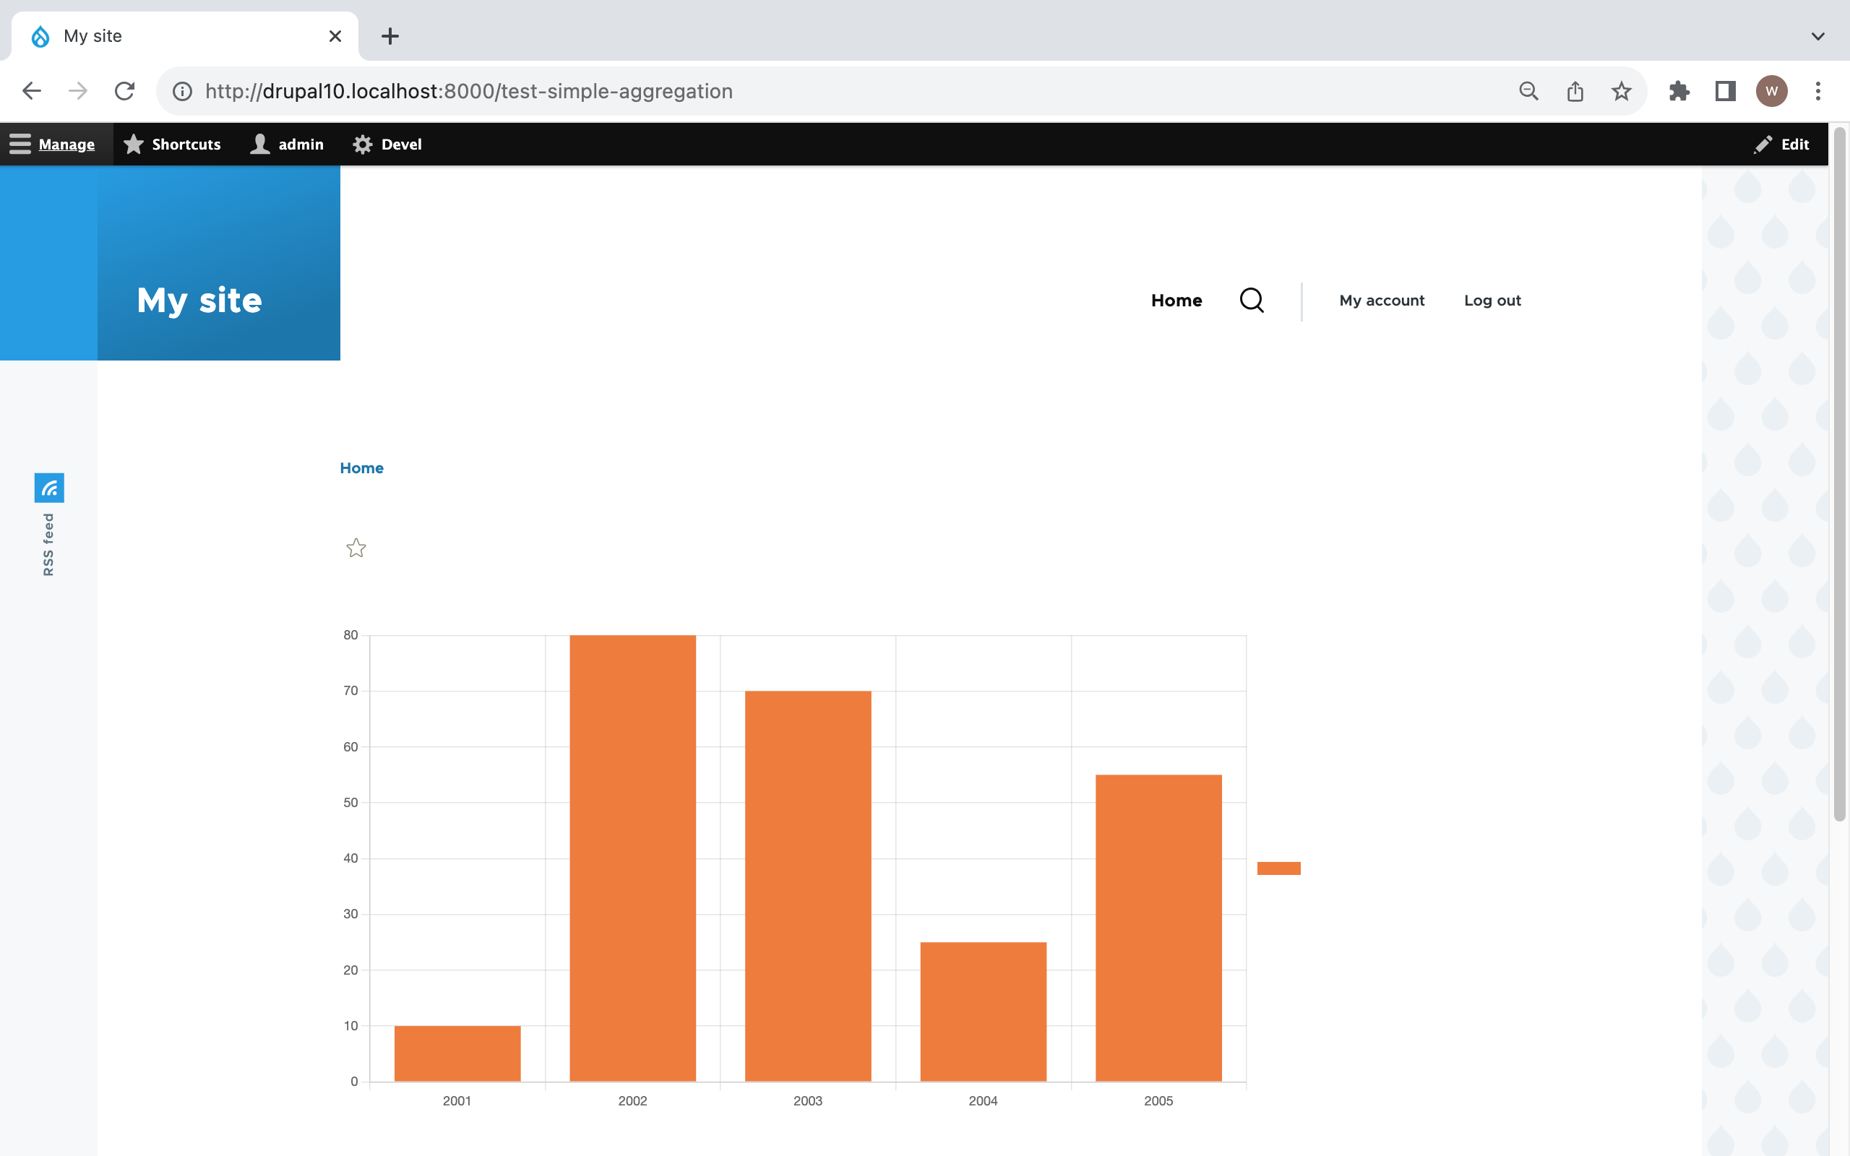
Task: Open the browser extensions puzzle menu
Action: click(1679, 90)
